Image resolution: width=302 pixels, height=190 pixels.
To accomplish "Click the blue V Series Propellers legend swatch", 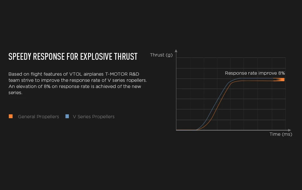I will coord(67,116).
